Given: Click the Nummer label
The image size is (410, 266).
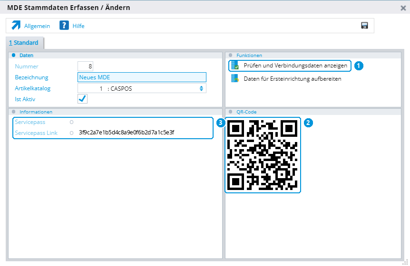Looking at the screenshot, I should pos(27,66).
